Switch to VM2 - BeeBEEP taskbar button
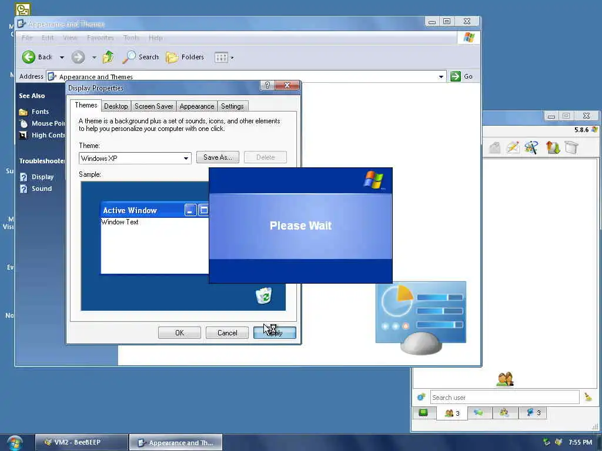Viewport: 602px width, 451px height. click(x=81, y=442)
